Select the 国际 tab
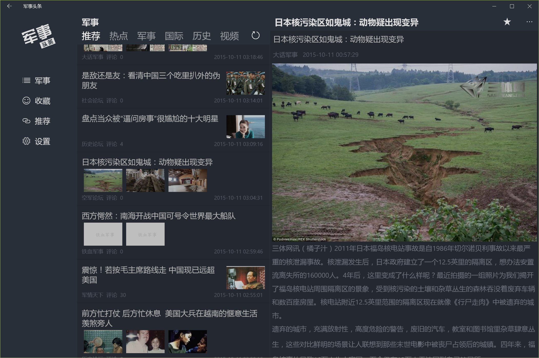 [174, 36]
